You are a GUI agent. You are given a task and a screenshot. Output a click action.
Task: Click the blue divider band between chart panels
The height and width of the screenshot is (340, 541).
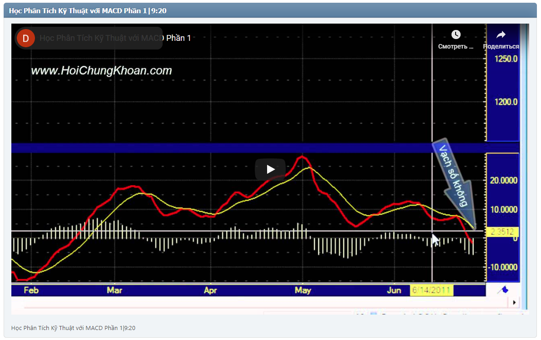click(x=227, y=148)
